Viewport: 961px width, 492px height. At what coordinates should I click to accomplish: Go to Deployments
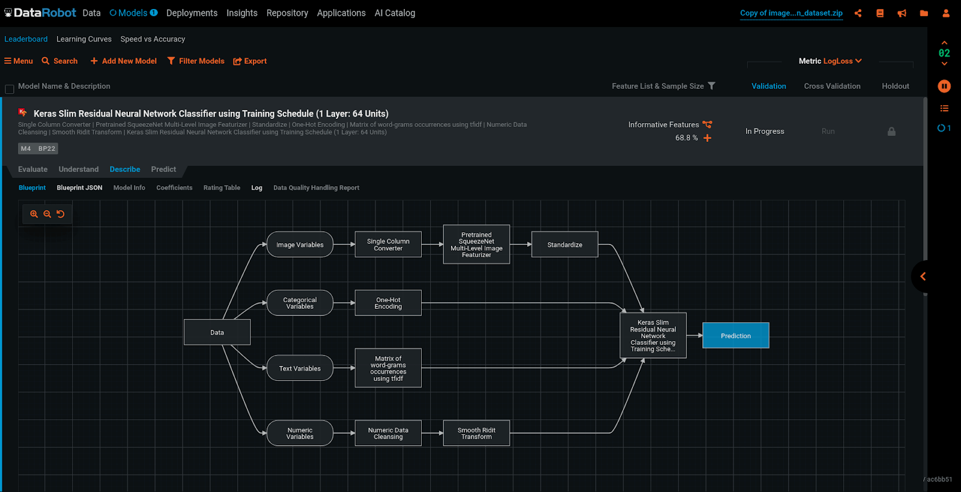click(x=192, y=13)
